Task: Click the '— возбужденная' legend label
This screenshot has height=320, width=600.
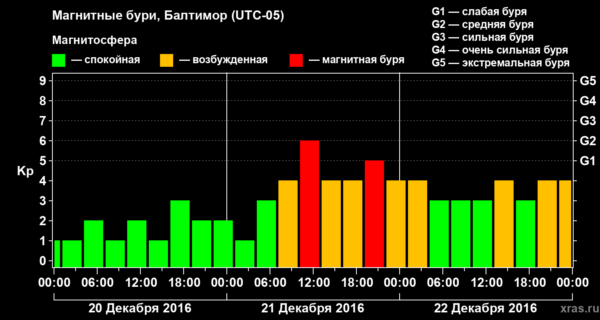Action: tap(223, 60)
